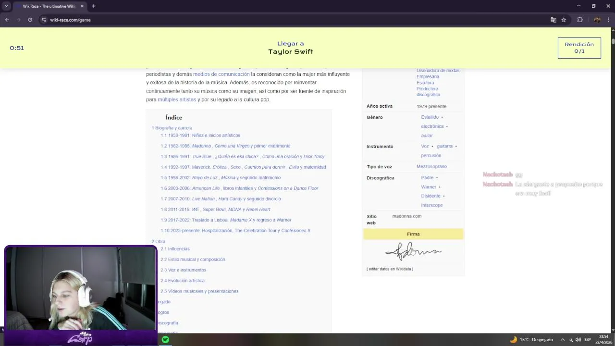Open section 1.7 2007-2010 Live Nation
The height and width of the screenshot is (346, 615).
(x=221, y=199)
